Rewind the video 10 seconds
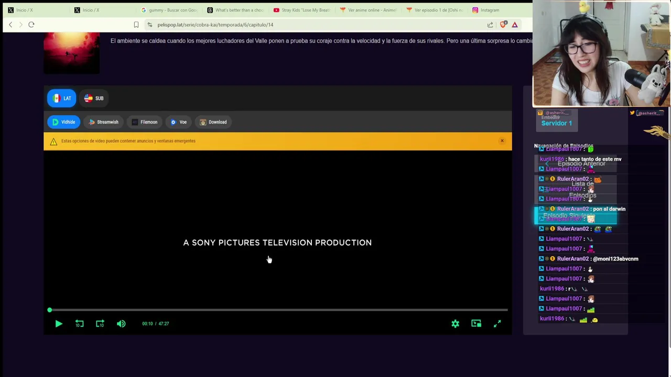Screen dimensions: 671x377 click(x=79, y=324)
